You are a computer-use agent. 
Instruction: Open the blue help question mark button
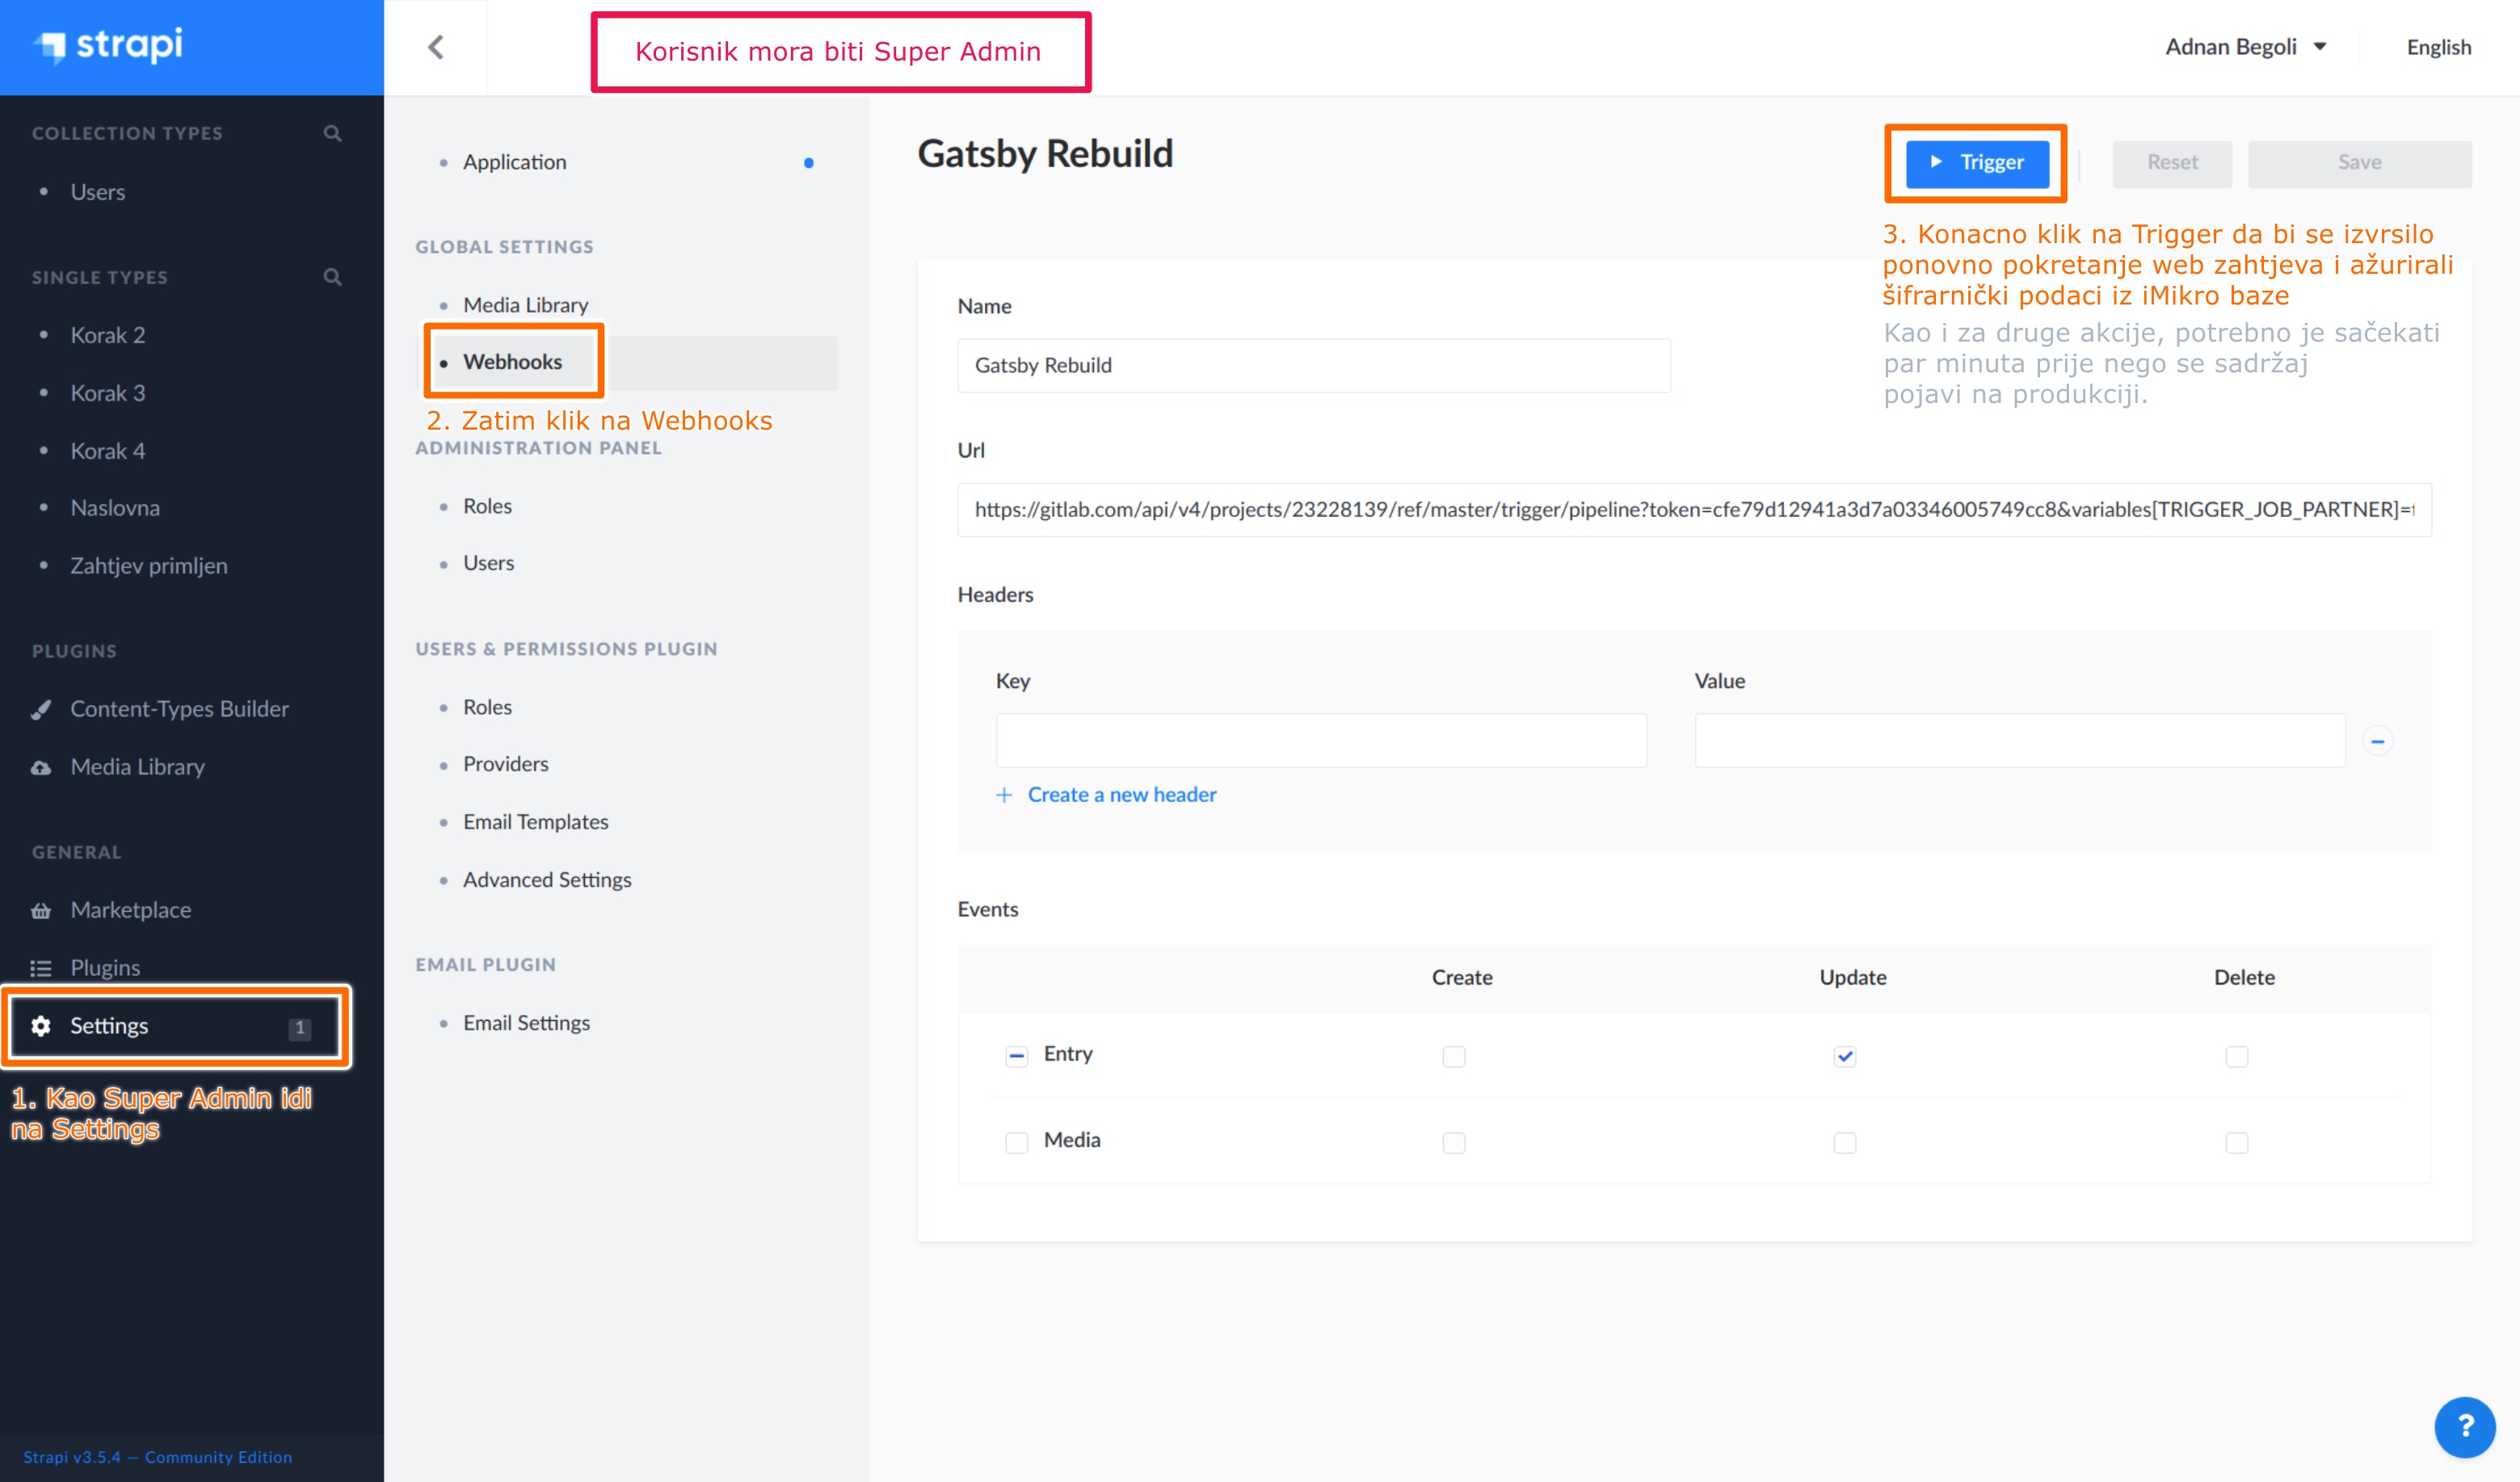2464,1426
